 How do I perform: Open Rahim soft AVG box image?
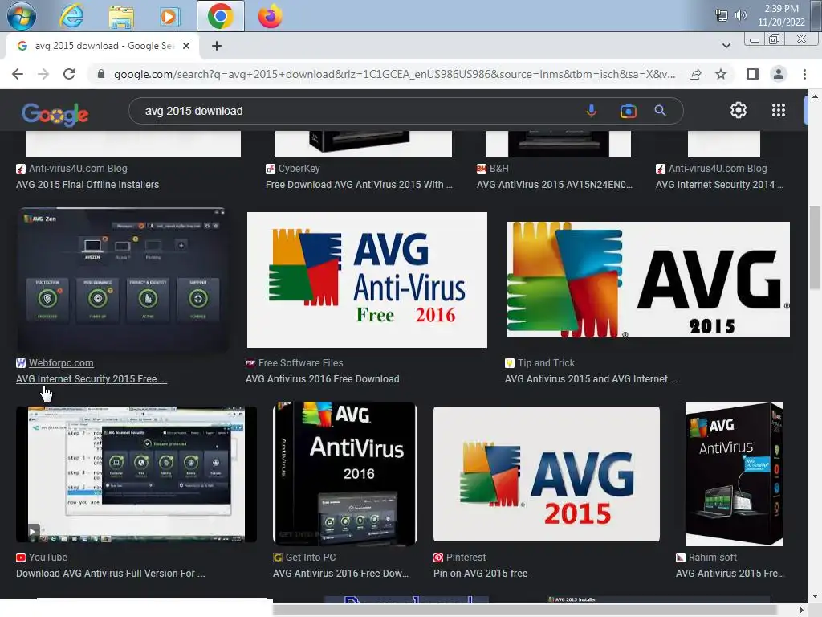click(735, 474)
